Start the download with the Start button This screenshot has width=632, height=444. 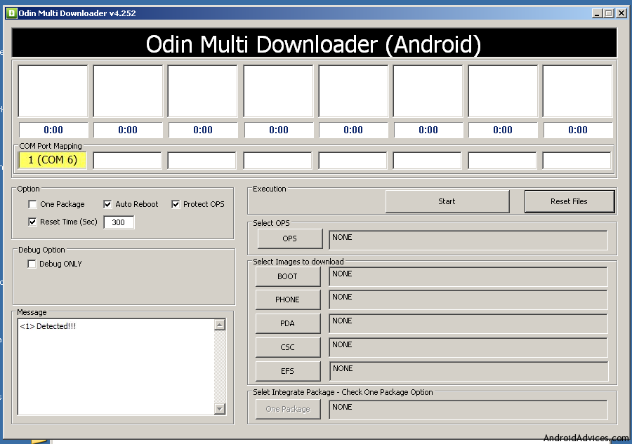[x=447, y=201]
